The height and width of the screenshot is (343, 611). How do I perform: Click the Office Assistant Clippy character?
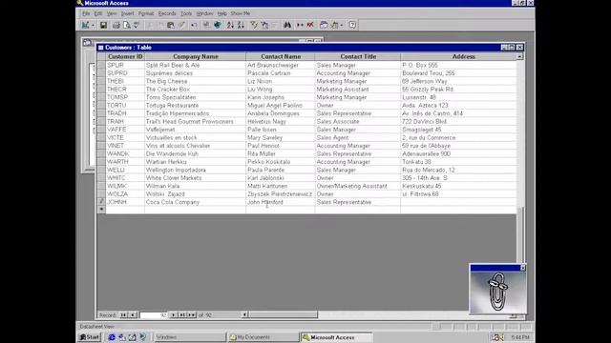(x=498, y=292)
